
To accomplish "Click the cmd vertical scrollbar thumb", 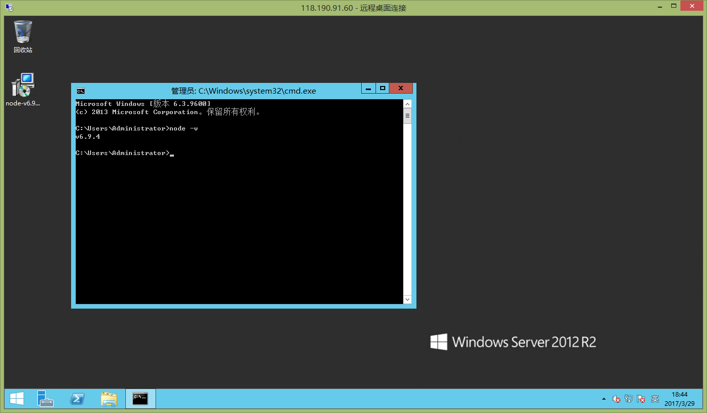I will 407,116.
